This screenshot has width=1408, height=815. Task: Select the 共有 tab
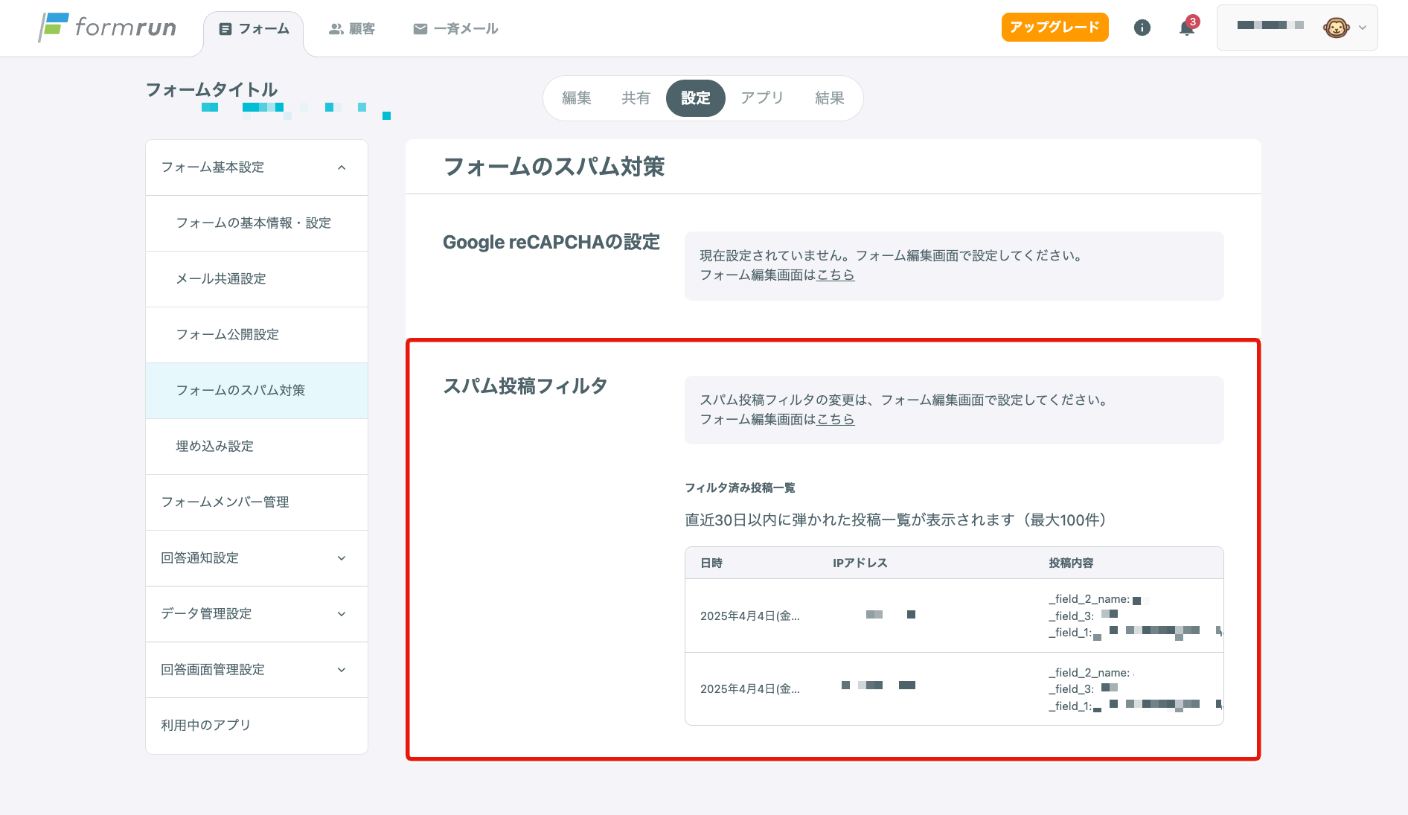pos(636,98)
